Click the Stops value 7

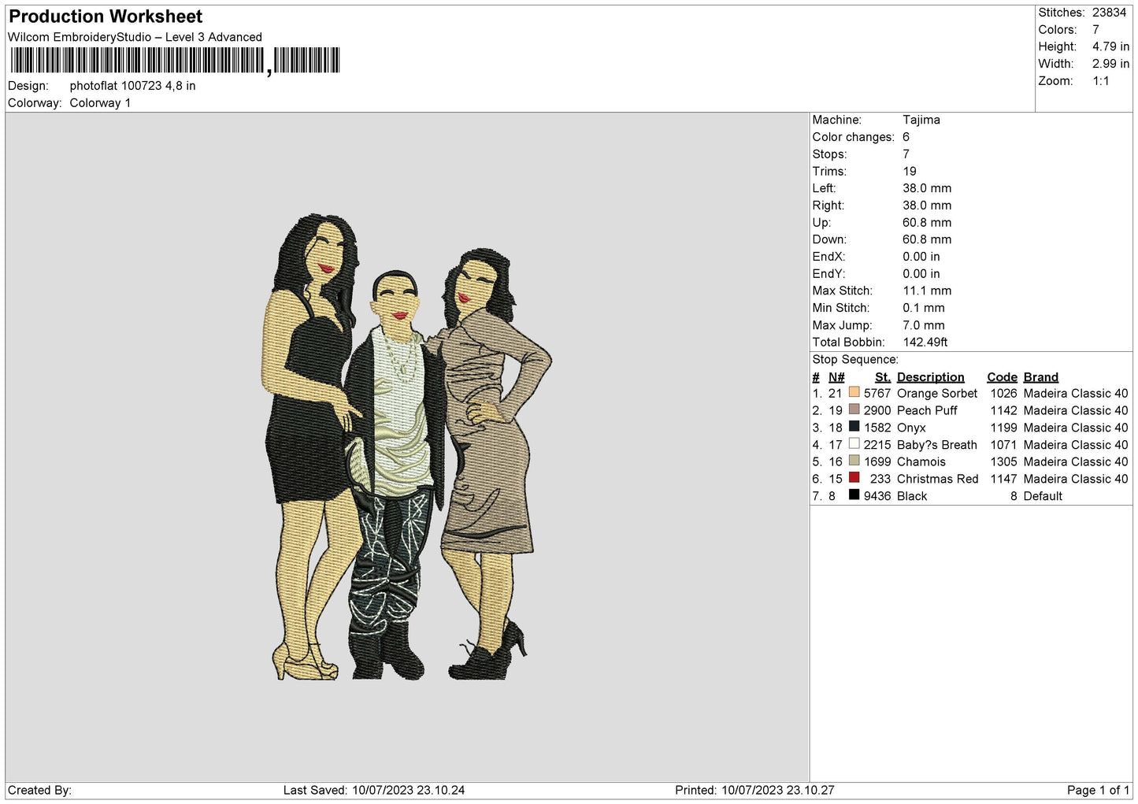click(x=906, y=154)
